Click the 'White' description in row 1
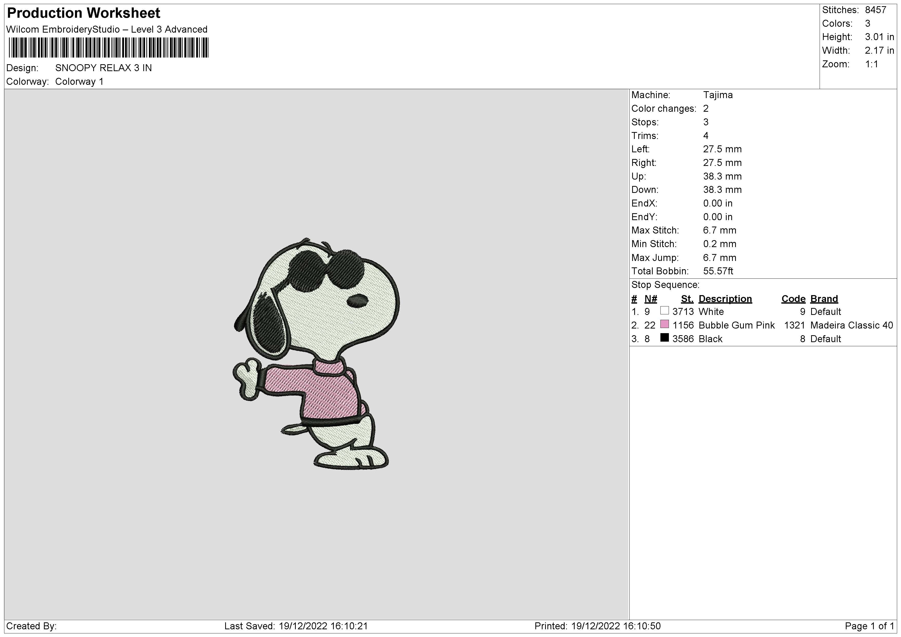The height and width of the screenshot is (637, 901). coord(711,312)
